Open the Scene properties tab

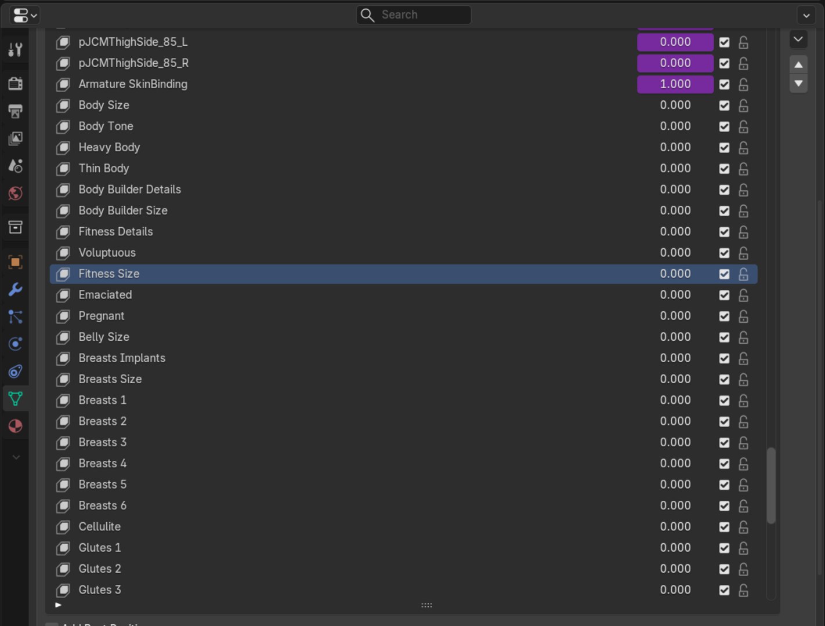click(x=16, y=166)
